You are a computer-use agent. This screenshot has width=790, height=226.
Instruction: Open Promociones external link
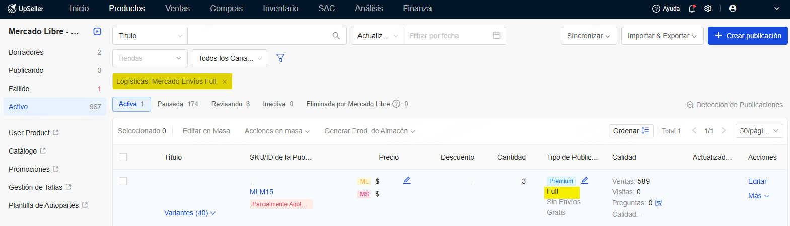click(56, 169)
